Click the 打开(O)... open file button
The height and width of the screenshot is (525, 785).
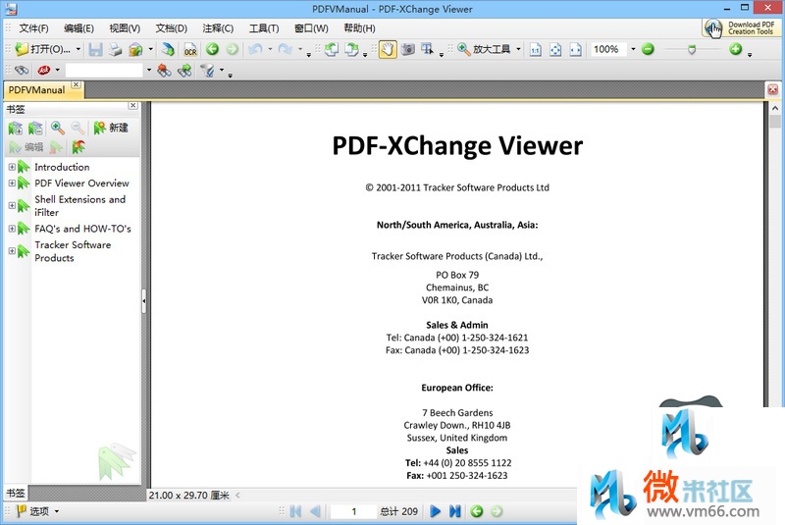click(x=42, y=49)
